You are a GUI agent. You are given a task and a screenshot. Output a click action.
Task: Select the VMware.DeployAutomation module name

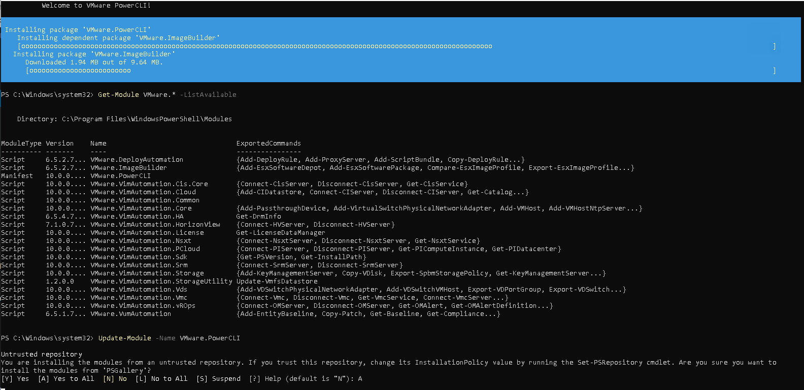pos(137,160)
